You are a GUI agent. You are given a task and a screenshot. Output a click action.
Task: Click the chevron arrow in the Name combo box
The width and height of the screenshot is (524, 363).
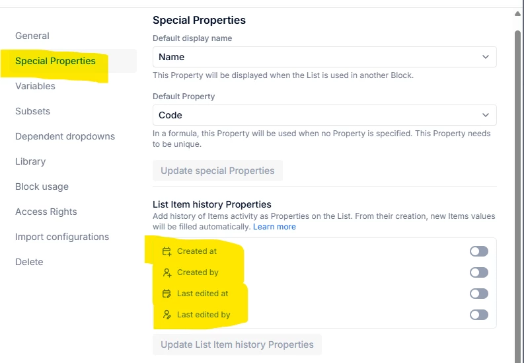click(486, 57)
